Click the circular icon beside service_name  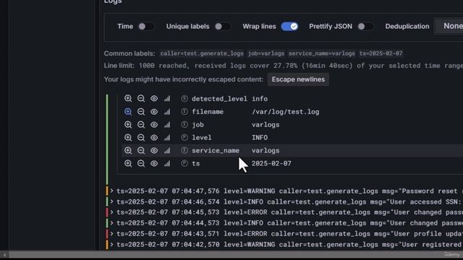pos(184,150)
